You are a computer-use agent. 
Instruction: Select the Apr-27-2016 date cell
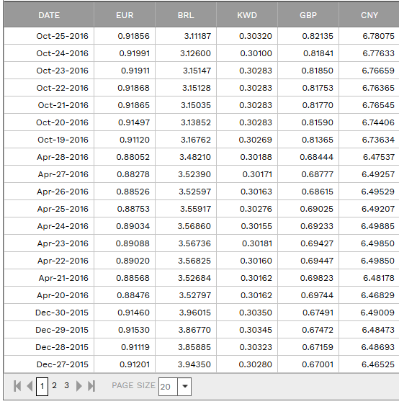click(x=49, y=174)
